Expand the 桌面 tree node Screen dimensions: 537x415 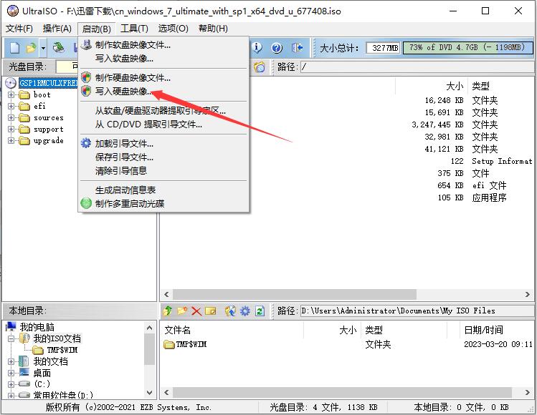click(11, 373)
